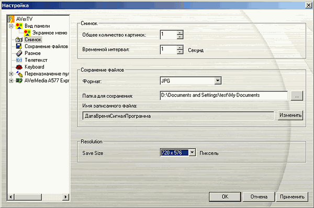This screenshot has height=208, width=314.
Task: Click the Keyboard red button icon
Action: tap(19, 67)
